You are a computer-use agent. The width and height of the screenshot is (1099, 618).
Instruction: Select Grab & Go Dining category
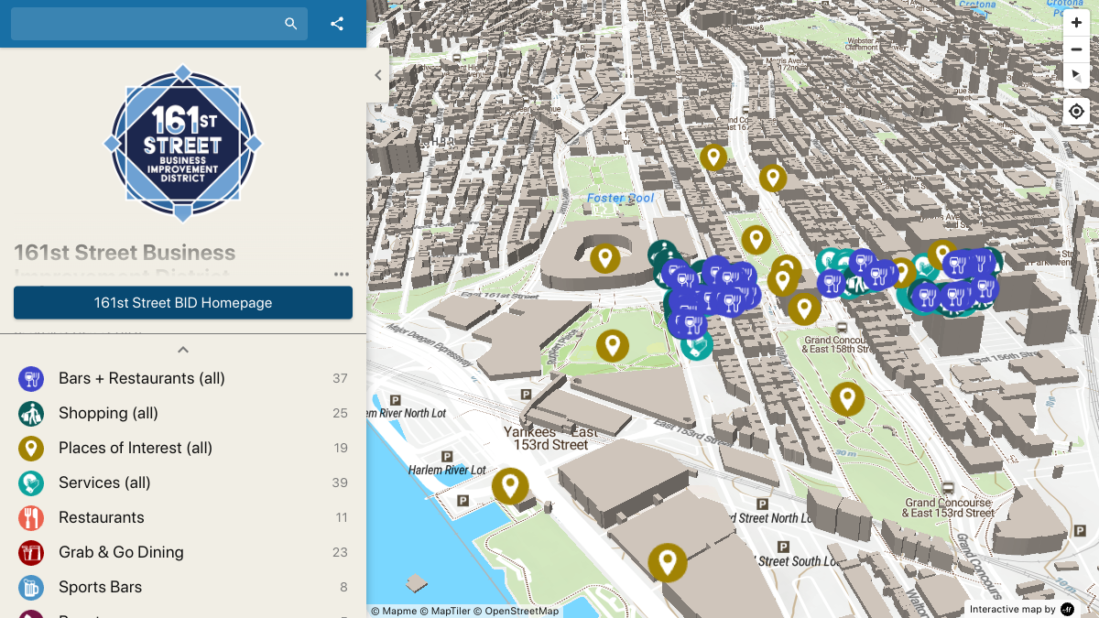[183, 552]
